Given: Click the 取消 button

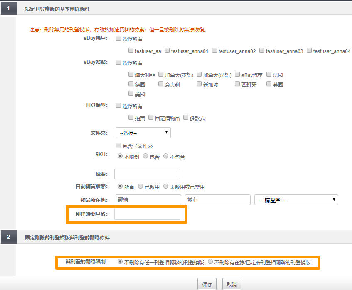Looking at the screenshot, I should click(x=231, y=284).
